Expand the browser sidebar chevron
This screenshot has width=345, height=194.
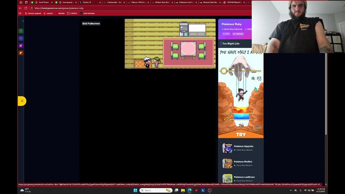[23, 21]
